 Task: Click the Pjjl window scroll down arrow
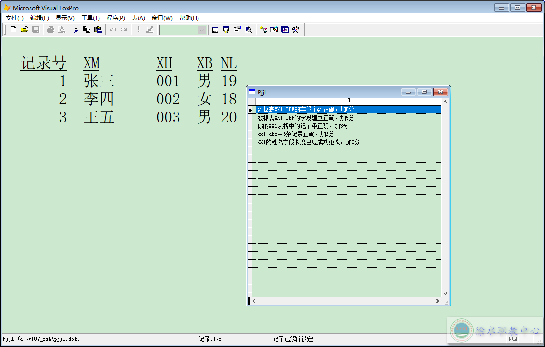445,294
